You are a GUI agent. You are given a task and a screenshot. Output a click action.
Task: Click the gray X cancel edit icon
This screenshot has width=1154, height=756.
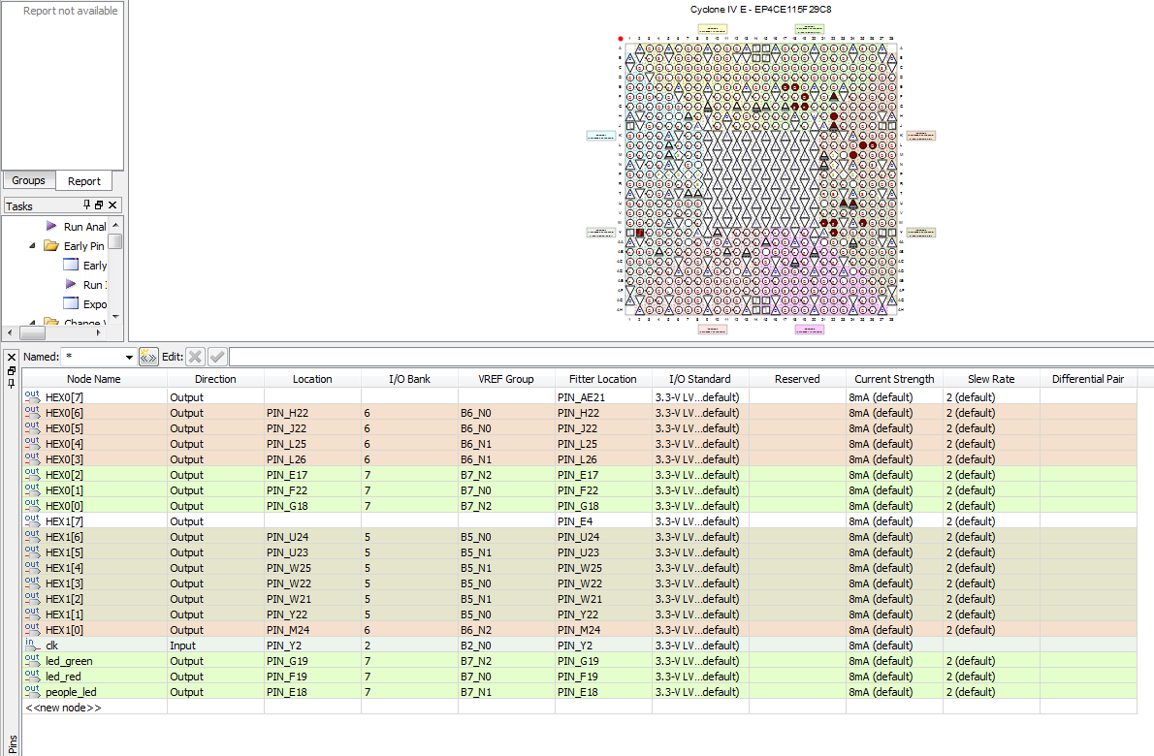[195, 357]
